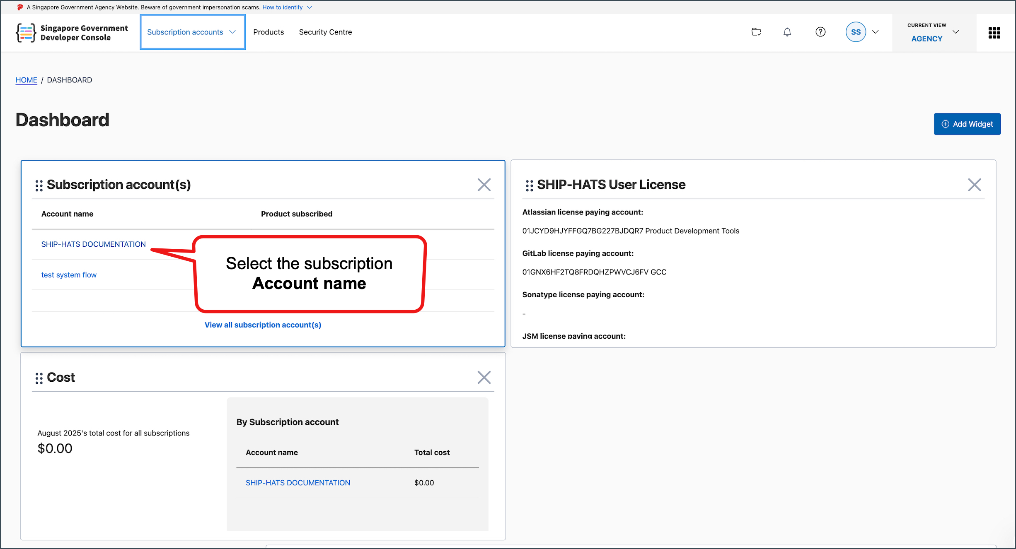Open SHIP-HATS DOCUMENTATION in Cost widget
Screen dimensions: 1016x549
298,483
